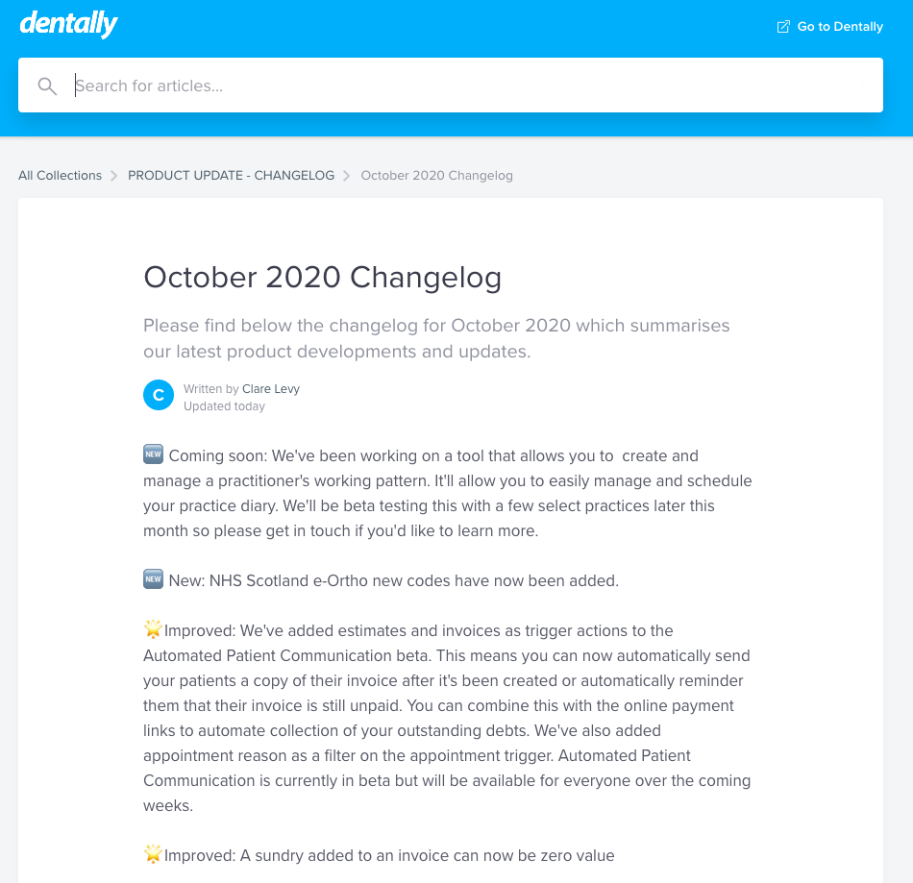Open the Go to Dentally link
This screenshot has width=913, height=883.
click(x=839, y=27)
